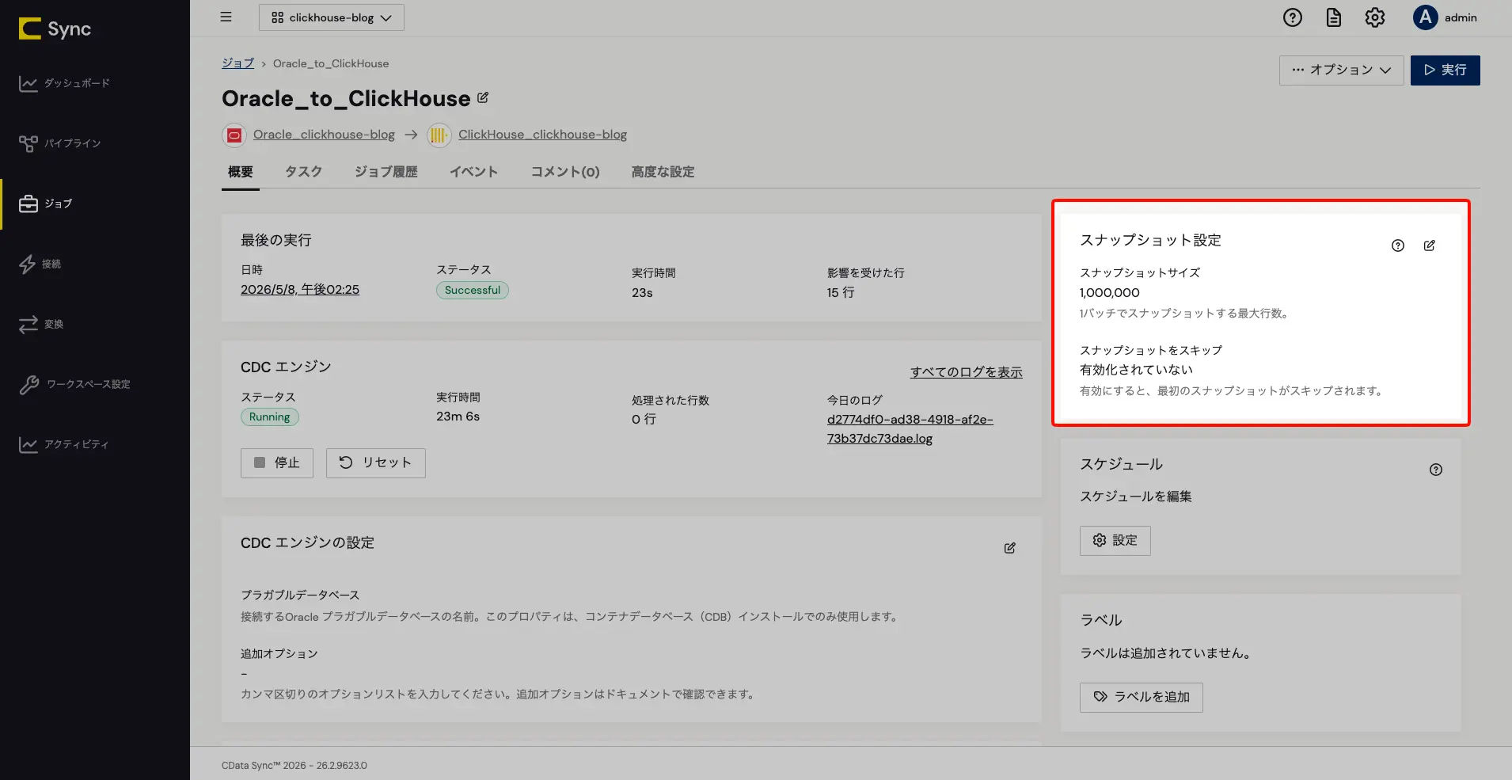The image size is (1512, 780).
Task: Toggle the hamburger menu icon
Action: point(226,17)
